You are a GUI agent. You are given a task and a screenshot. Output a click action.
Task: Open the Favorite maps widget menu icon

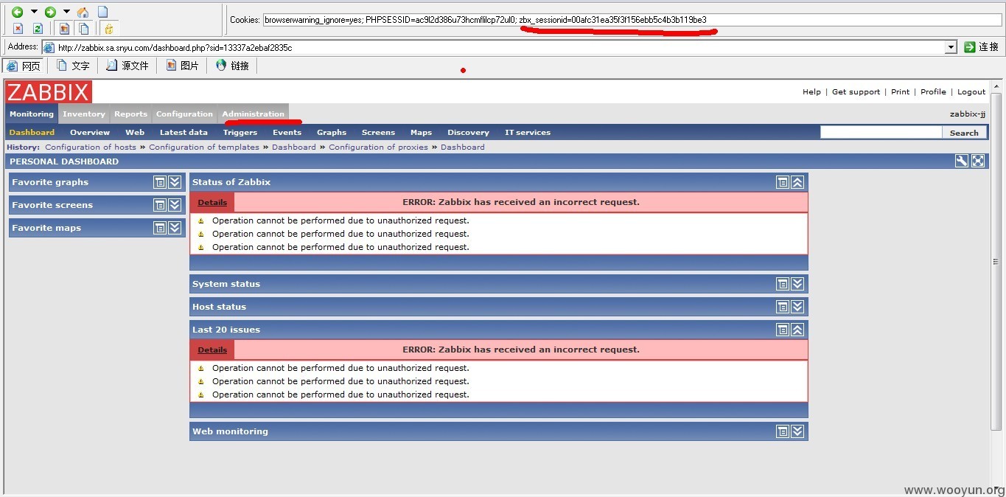coord(160,228)
